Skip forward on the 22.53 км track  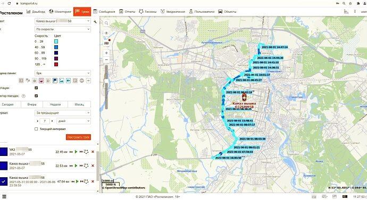81,166
